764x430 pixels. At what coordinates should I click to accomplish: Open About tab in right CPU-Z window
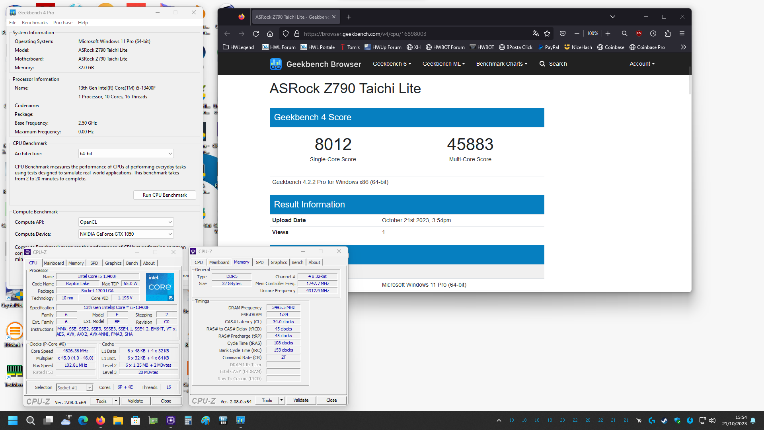(314, 262)
